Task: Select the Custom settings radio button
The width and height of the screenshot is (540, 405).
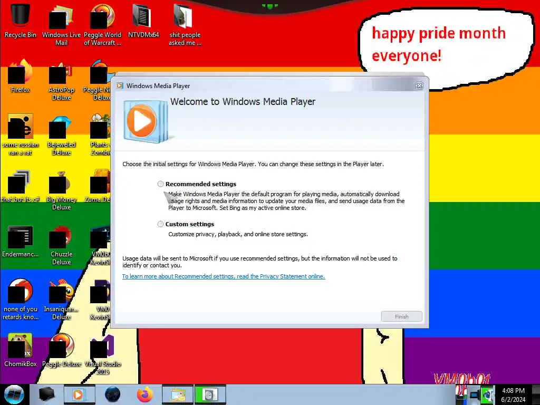Action: 160,224
